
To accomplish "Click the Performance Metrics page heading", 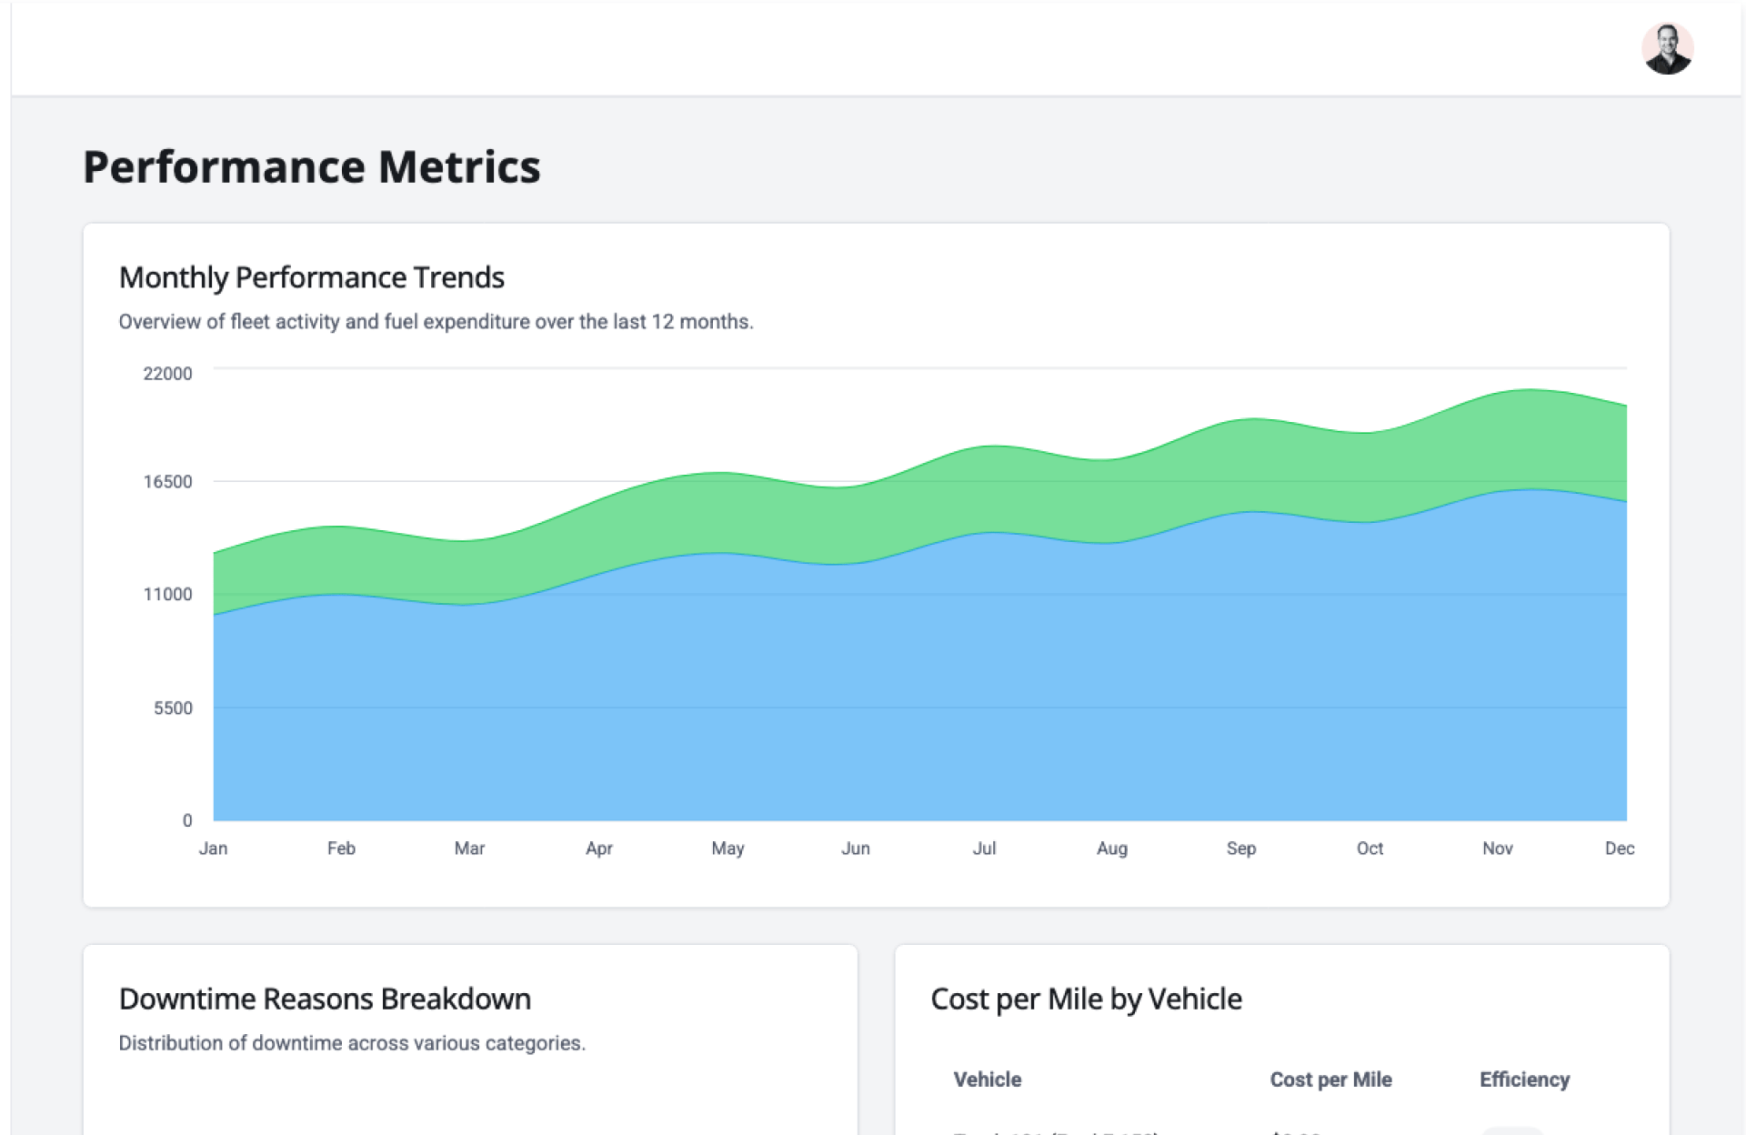I will 311,167.
